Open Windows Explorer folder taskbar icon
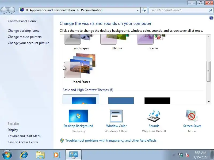This screenshot has height=160, width=214. [40, 155]
